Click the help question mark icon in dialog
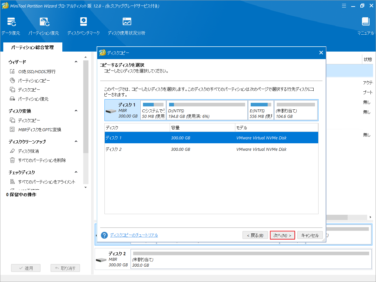The height and width of the screenshot is (282, 376). (x=104, y=235)
